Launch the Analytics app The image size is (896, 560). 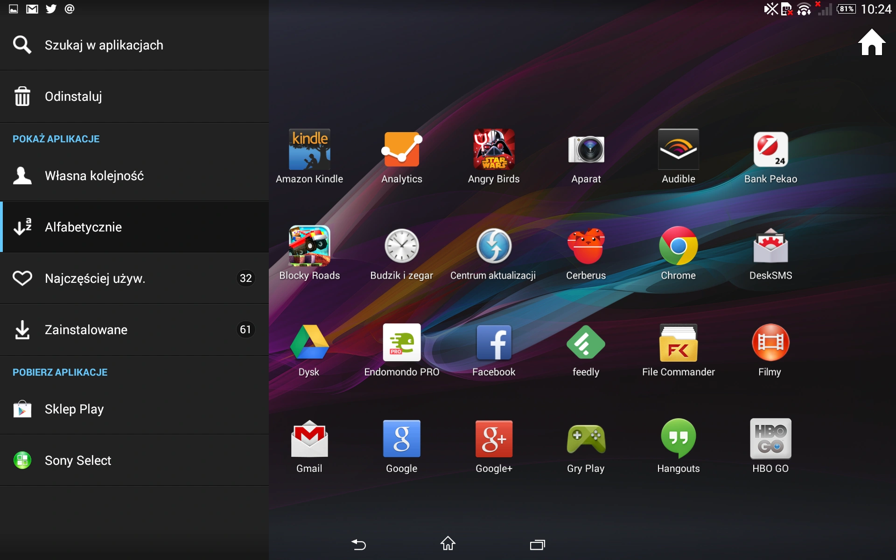pos(401,156)
